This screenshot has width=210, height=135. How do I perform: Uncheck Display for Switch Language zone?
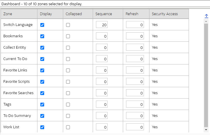click(42, 25)
